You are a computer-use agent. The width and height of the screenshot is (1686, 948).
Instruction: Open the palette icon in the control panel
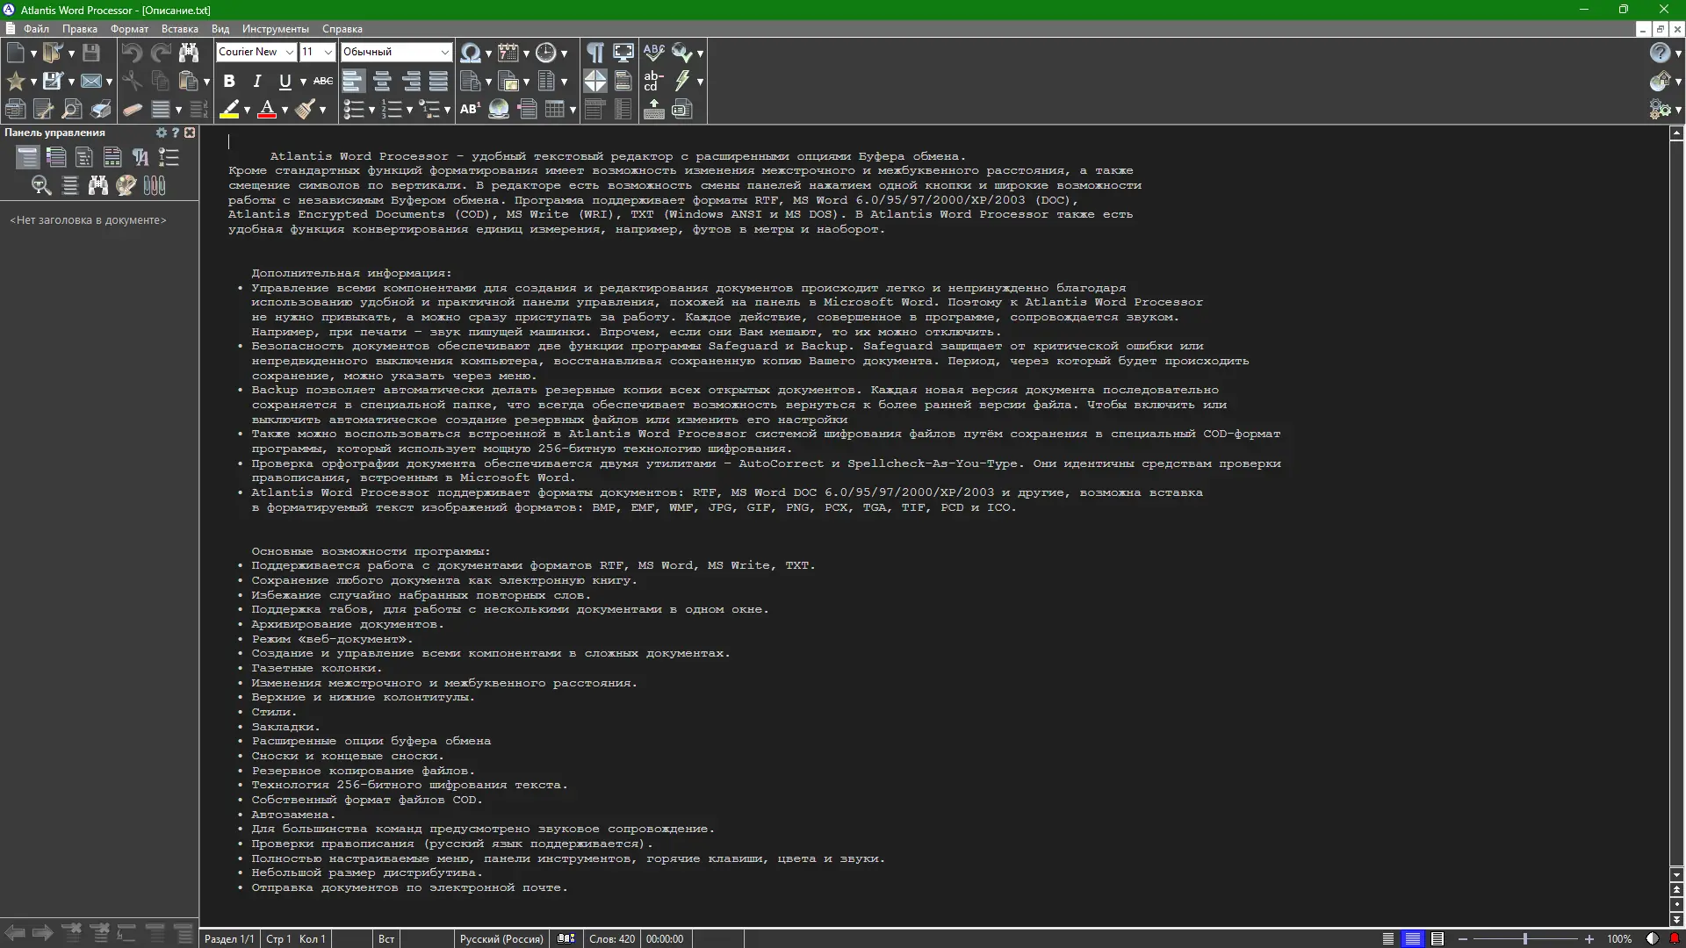pyautogui.click(x=126, y=185)
